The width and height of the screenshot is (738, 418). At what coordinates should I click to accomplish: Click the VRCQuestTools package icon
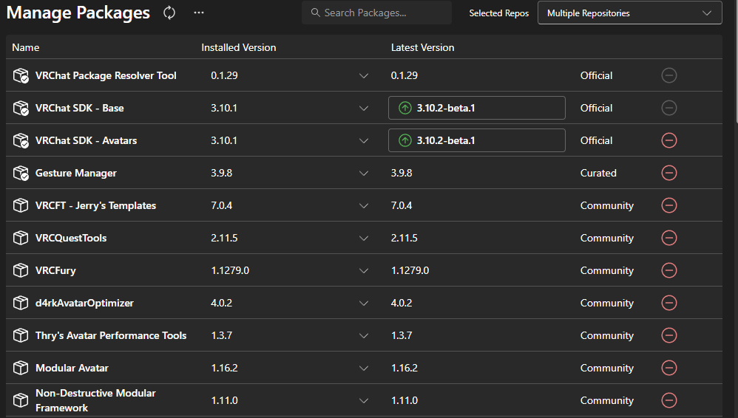point(21,238)
